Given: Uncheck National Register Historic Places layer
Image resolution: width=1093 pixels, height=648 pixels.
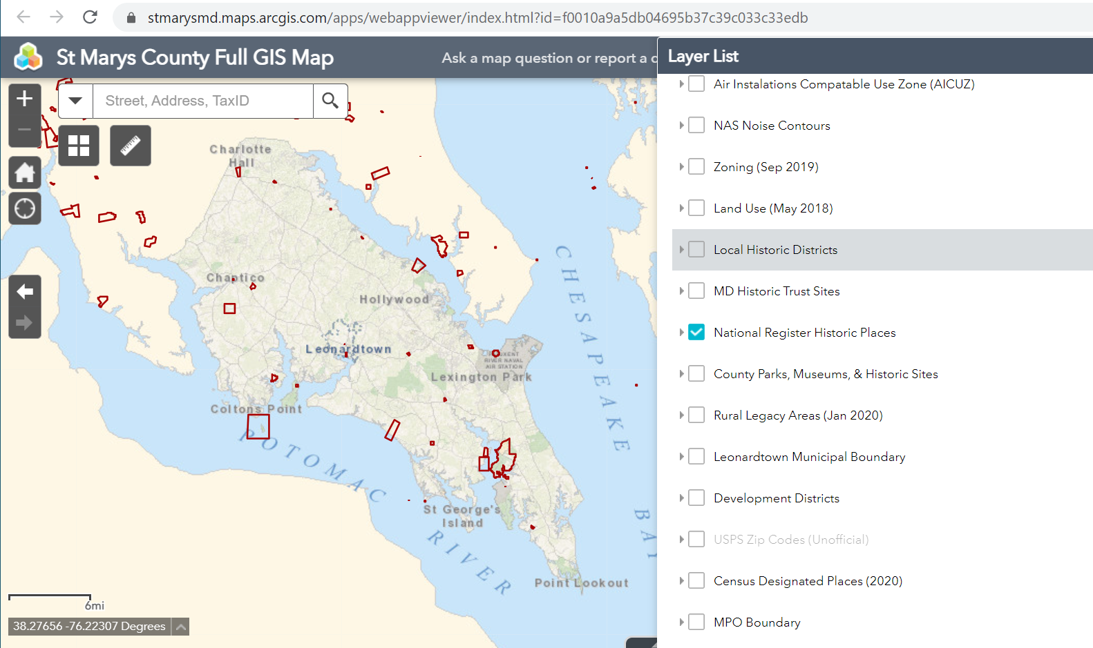Looking at the screenshot, I should (x=696, y=333).
